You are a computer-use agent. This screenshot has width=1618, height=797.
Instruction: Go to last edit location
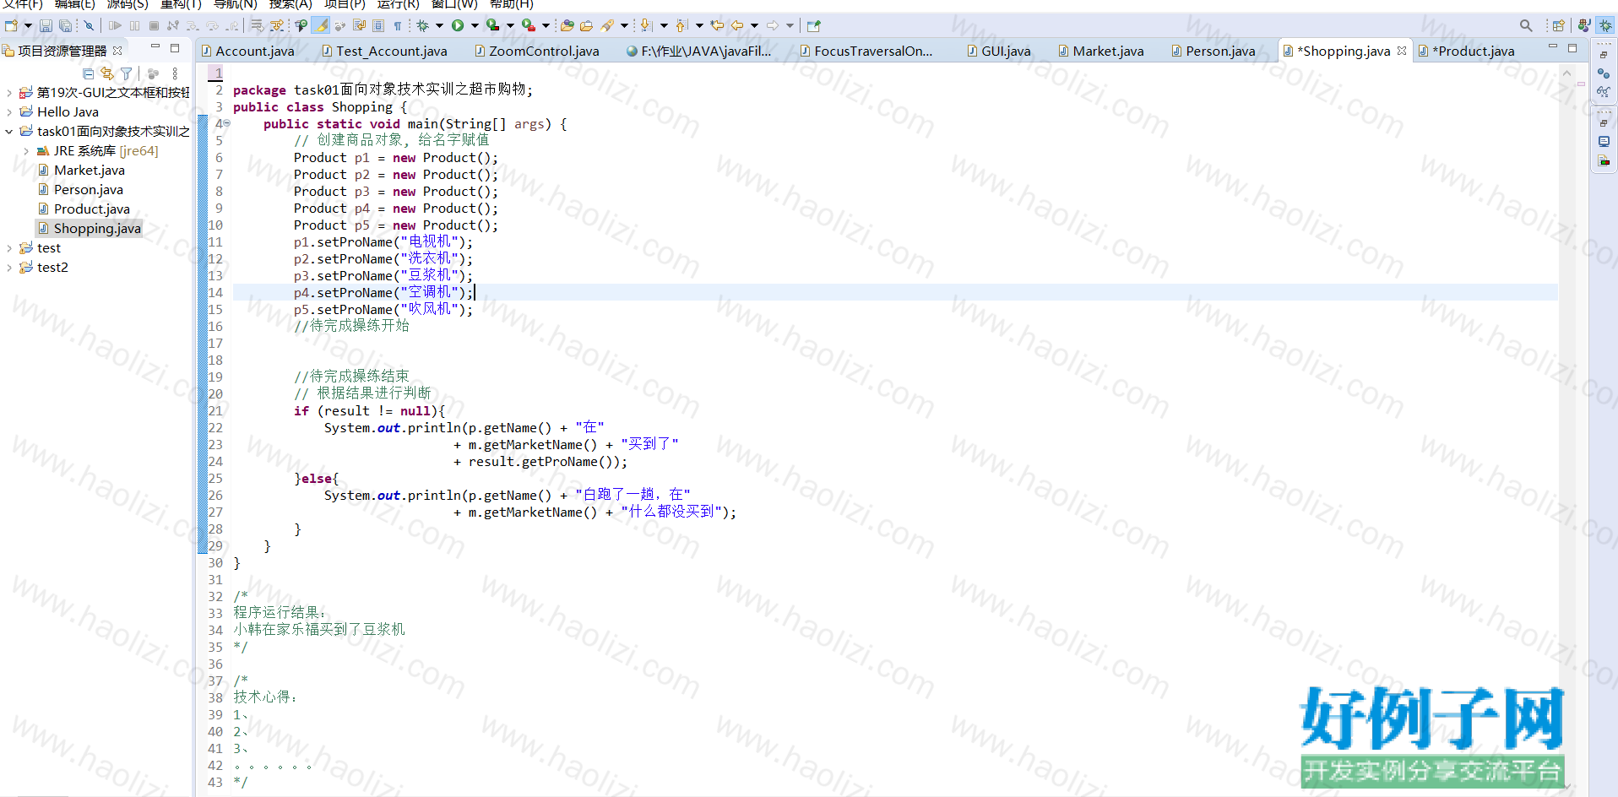click(716, 25)
